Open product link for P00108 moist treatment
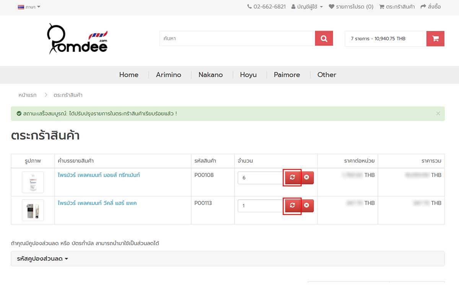459x285 pixels. pos(99,175)
